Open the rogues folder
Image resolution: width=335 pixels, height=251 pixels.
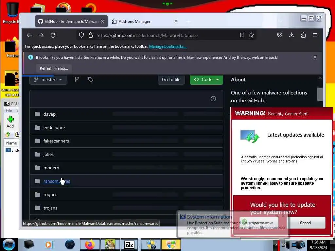(x=50, y=195)
